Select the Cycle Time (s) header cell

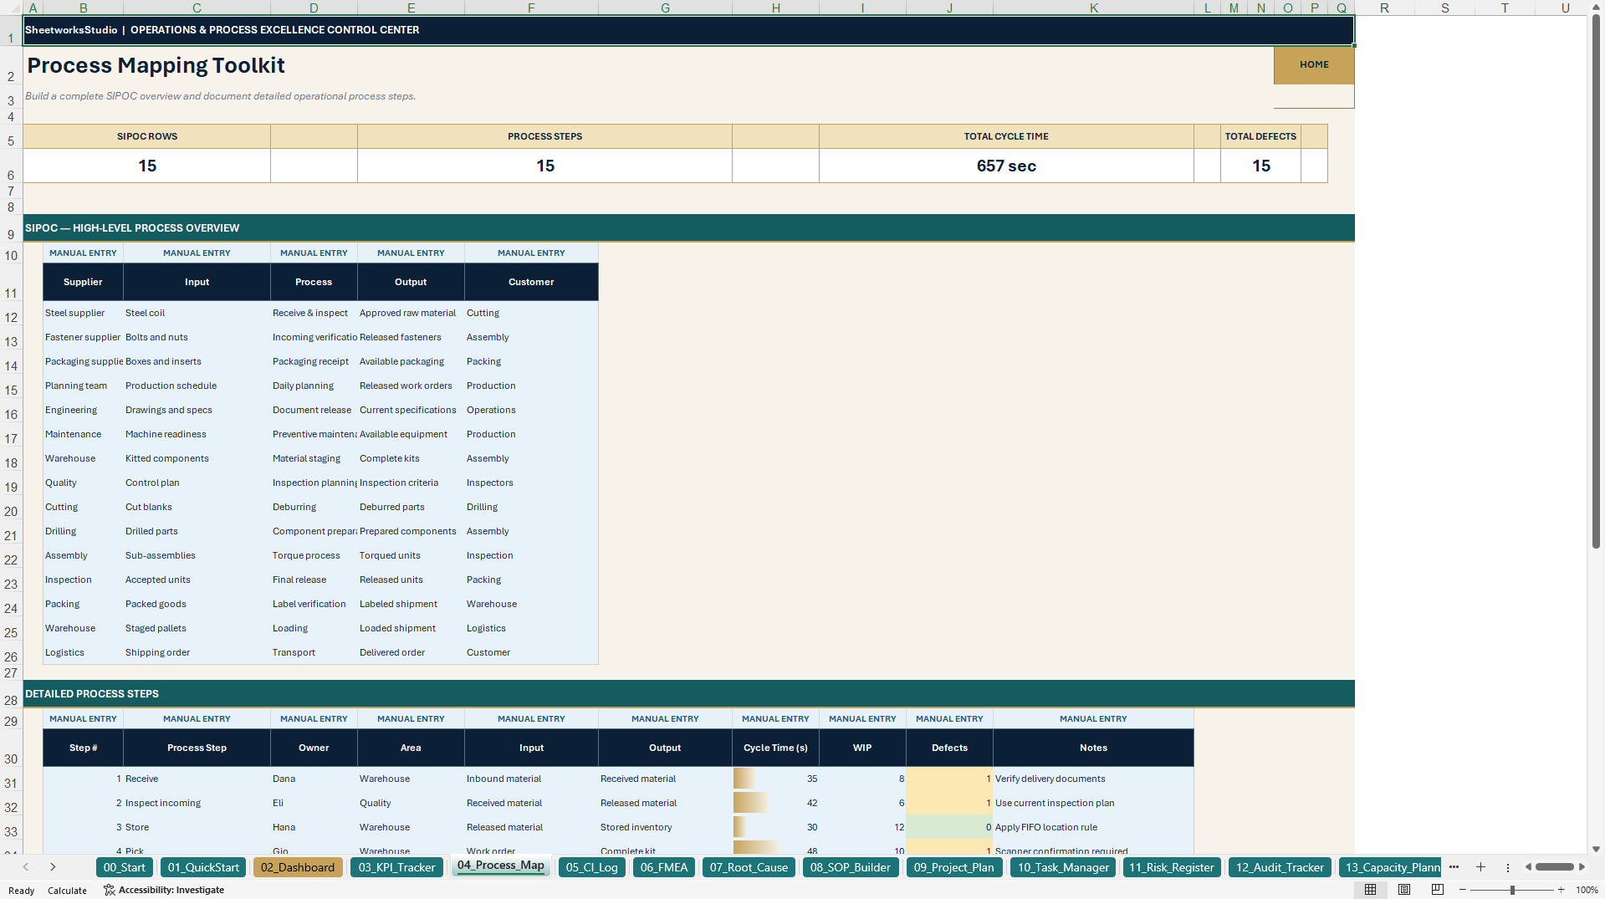[x=775, y=748]
